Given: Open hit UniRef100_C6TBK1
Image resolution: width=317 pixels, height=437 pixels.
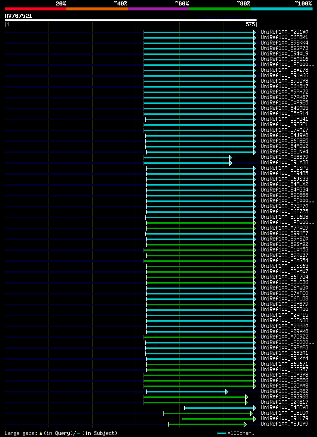Looking at the screenshot, I should [x=284, y=38].
